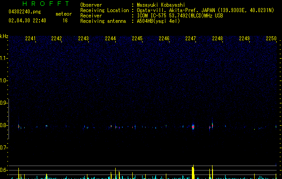Image resolution: width=282 pixels, height=179 pixels.
Task: Click the tallest yellow intensity bar just after 2247
Action: (193, 172)
